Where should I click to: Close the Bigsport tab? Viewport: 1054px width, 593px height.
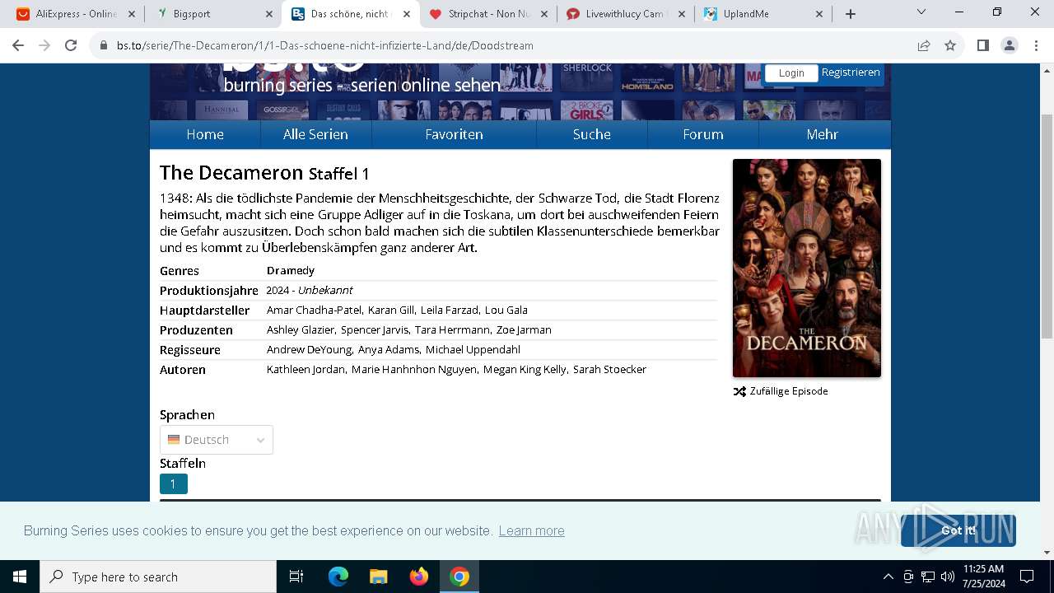click(x=269, y=14)
